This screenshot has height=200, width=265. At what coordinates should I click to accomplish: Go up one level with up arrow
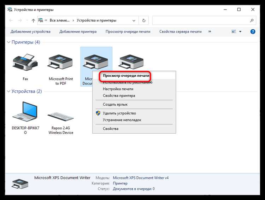(x=33, y=20)
